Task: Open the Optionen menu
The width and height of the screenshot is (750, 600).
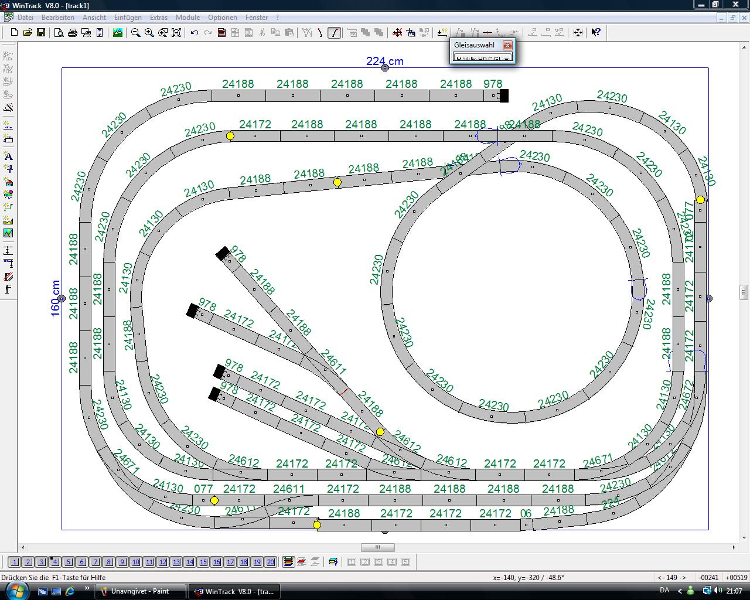Action: (x=223, y=18)
